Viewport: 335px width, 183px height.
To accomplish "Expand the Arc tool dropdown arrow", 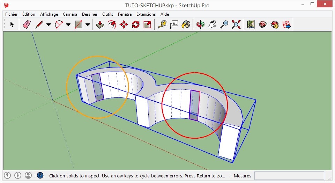I will point(68,25).
